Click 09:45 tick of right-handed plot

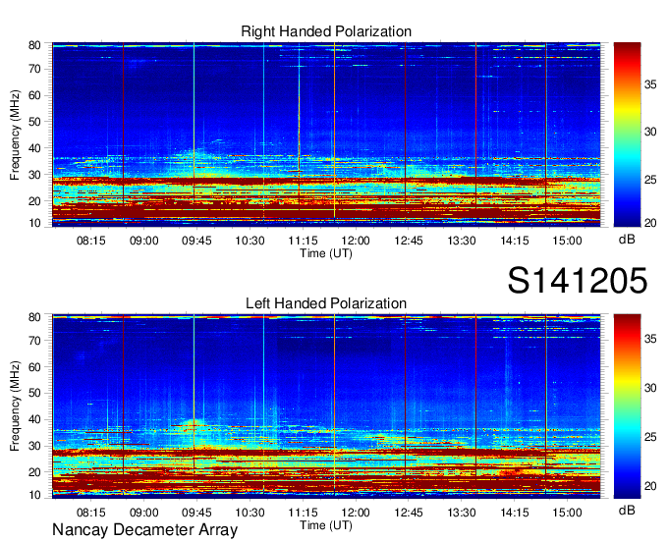[x=196, y=241]
